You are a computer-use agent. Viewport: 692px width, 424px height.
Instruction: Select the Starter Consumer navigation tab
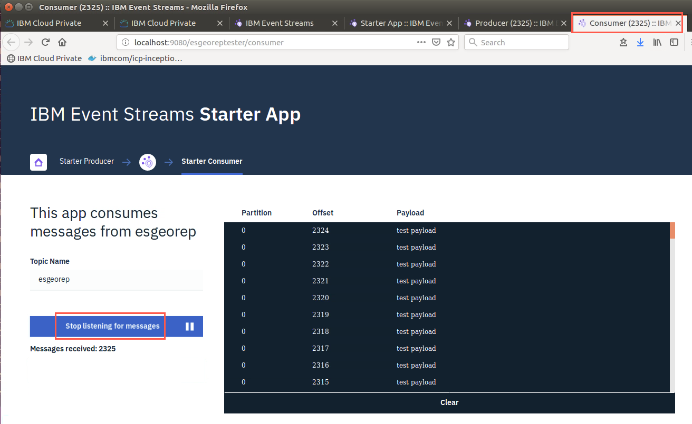coord(212,161)
